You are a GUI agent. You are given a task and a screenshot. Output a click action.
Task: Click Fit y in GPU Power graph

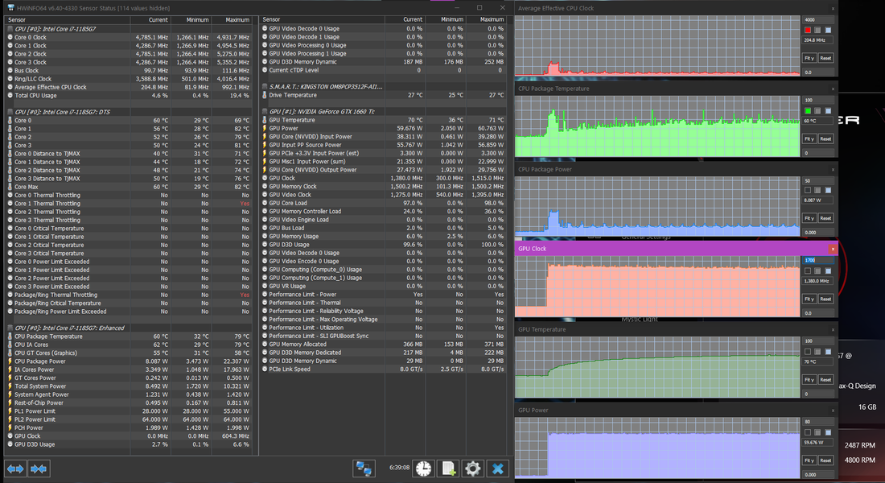tap(809, 460)
